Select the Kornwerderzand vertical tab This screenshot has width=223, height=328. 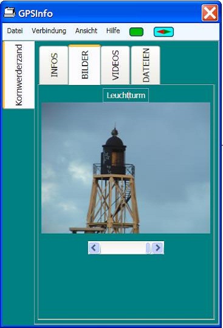pyautogui.click(x=19, y=75)
